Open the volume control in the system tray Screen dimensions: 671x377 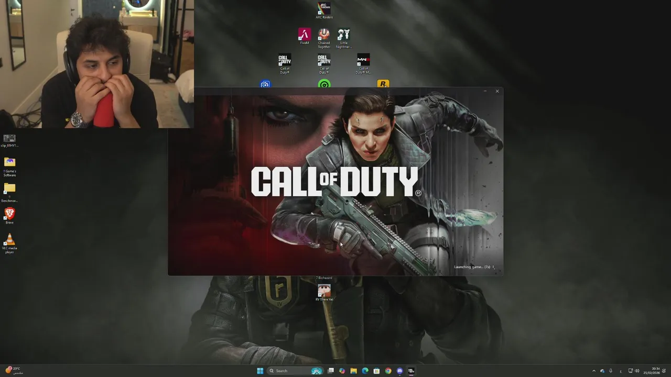(x=637, y=371)
